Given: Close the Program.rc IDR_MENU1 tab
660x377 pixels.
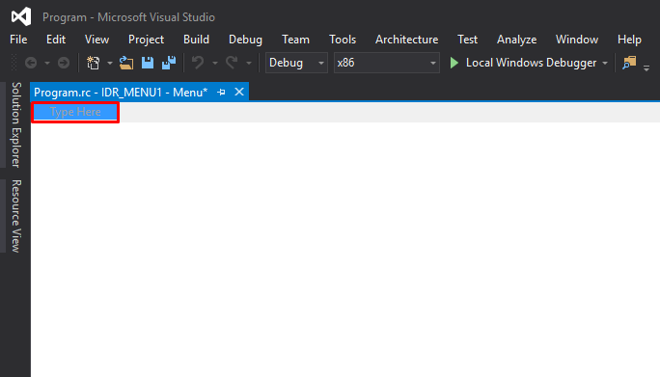Looking at the screenshot, I should click(x=239, y=92).
